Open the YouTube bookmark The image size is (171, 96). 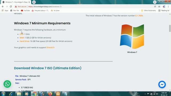tap(25, 11)
